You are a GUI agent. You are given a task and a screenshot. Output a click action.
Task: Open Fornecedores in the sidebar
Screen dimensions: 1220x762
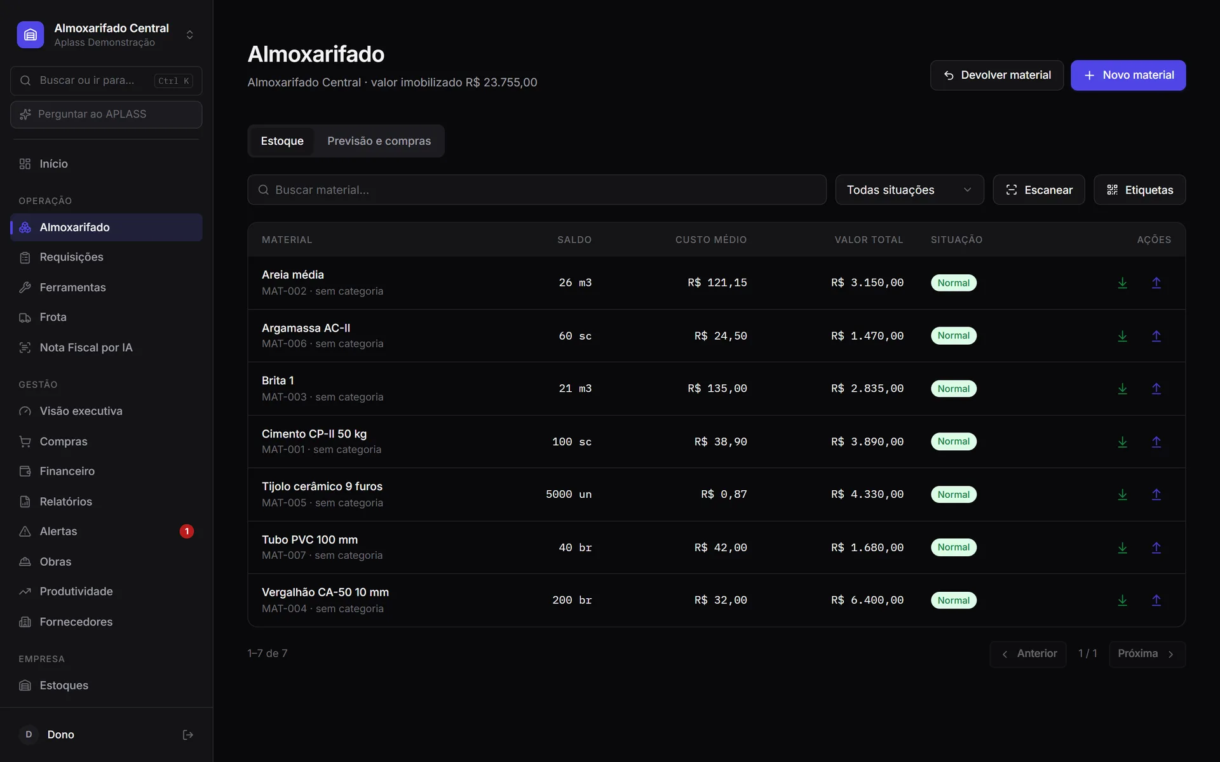(x=106, y=622)
